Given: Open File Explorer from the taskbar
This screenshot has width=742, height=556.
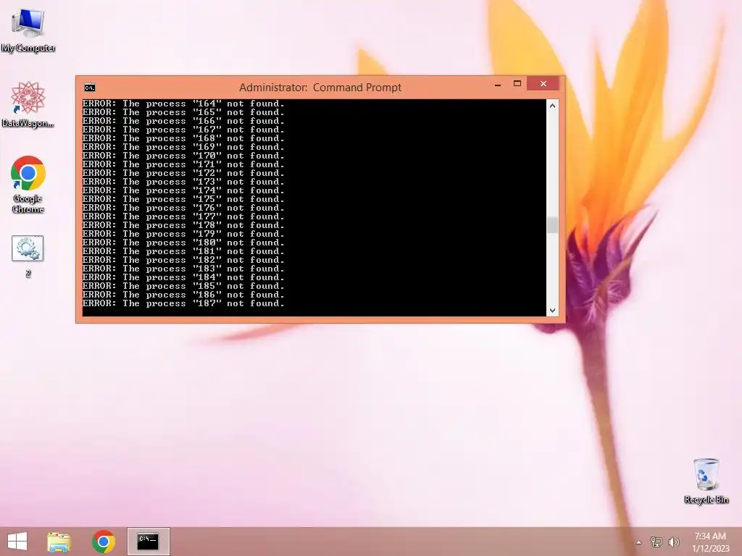Looking at the screenshot, I should (59, 542).
